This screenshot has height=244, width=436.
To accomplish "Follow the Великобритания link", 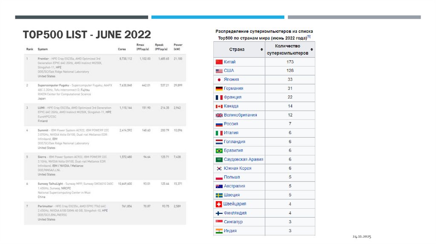I will click(241, 115).
